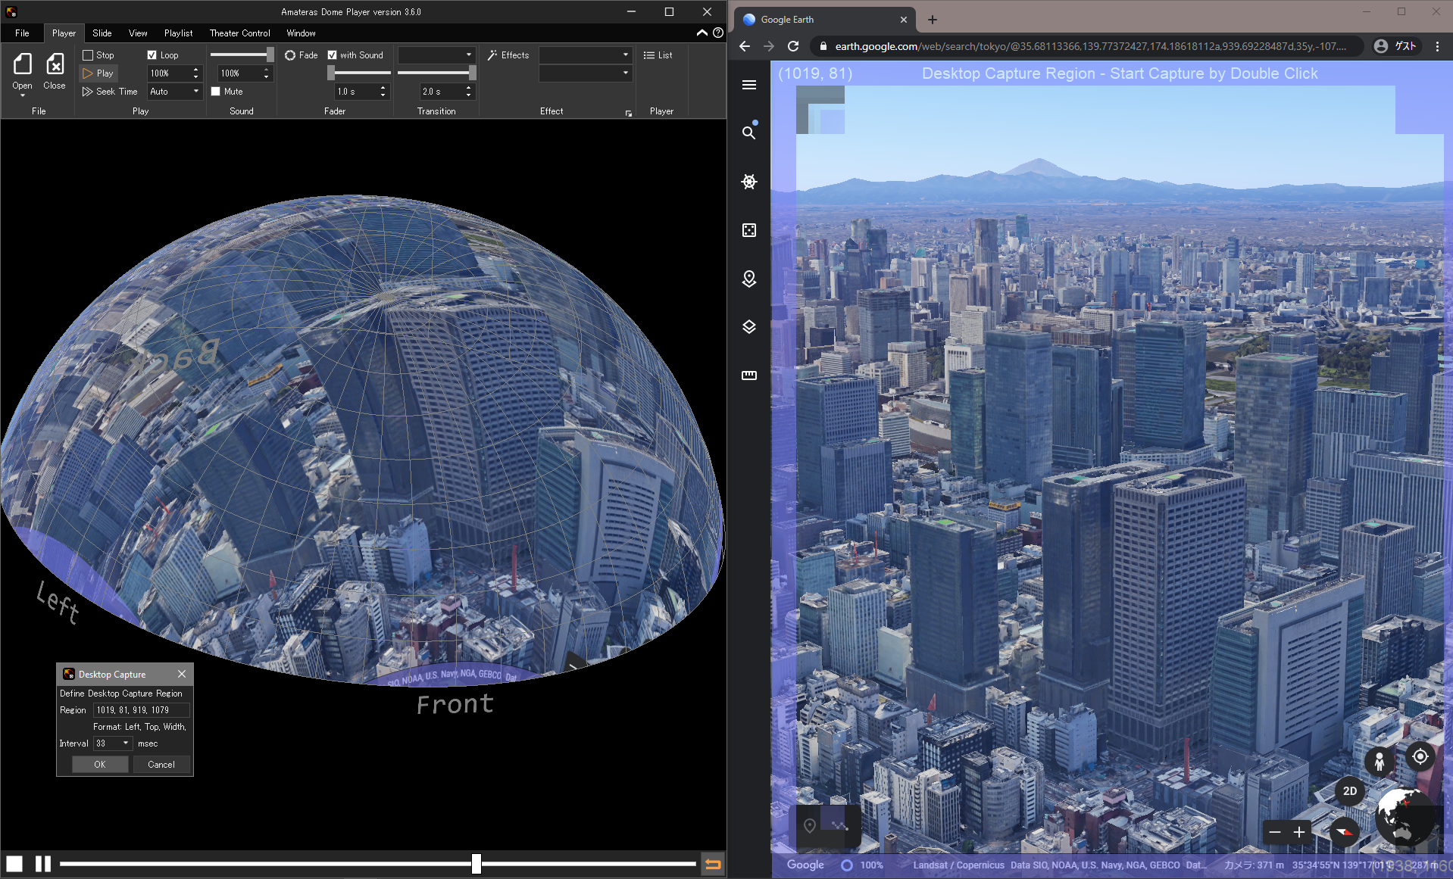Increase Transition 2.0 s stepper
Image resolution: width=1453 pixels, height=879 pixels.
tap(469, 88)
